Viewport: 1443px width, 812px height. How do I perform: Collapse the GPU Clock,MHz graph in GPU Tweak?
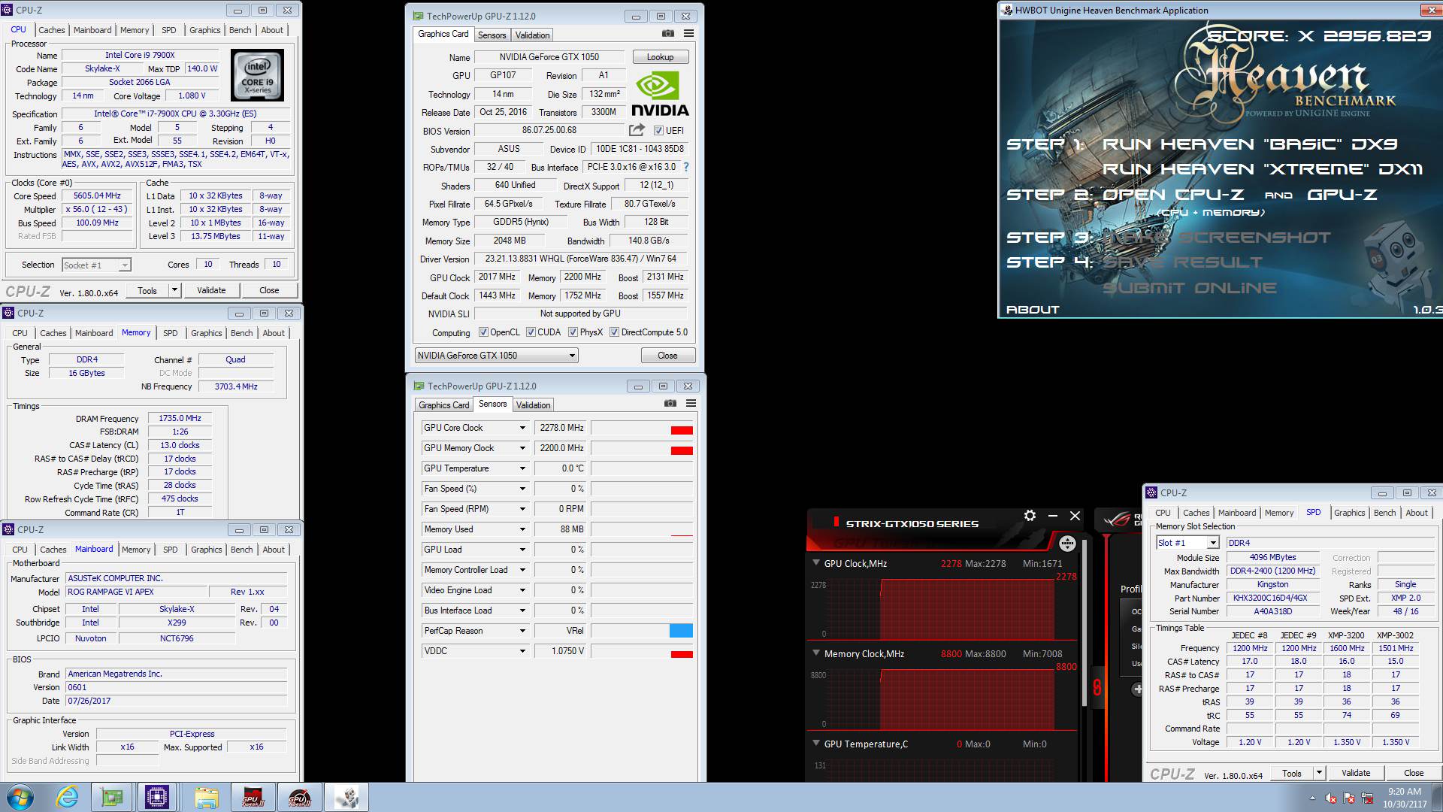(x=816, y=562)
